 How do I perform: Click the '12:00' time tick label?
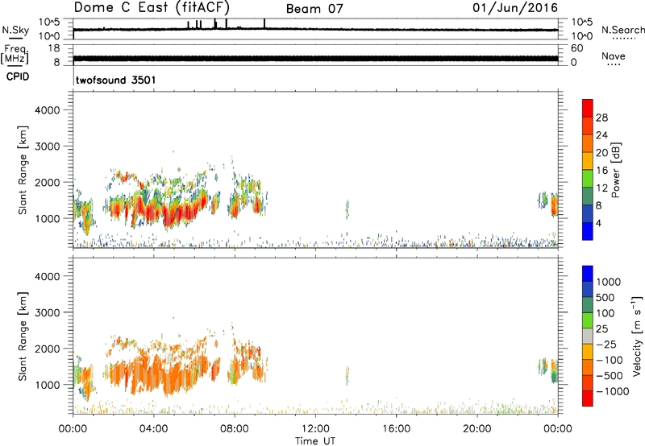point(315,429)
